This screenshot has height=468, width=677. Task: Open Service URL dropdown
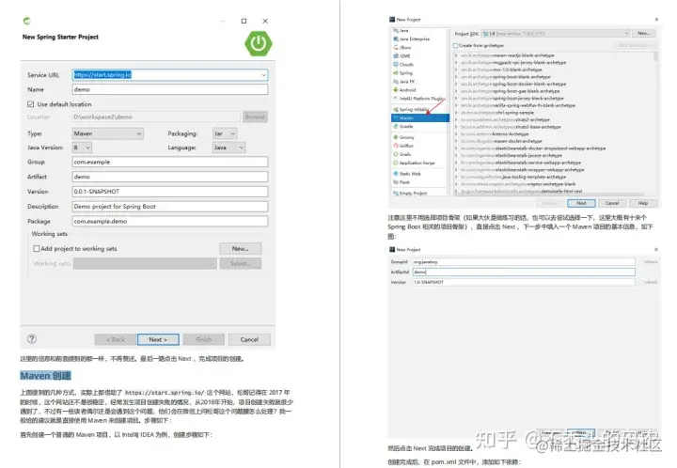click(x=263, y=75)
